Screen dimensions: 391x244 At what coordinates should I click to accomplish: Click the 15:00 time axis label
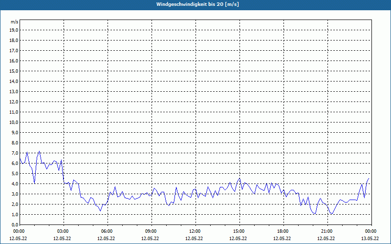pos(239,231)
